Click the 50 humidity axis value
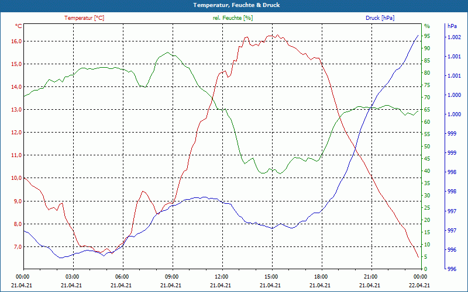 pos(427,147)
